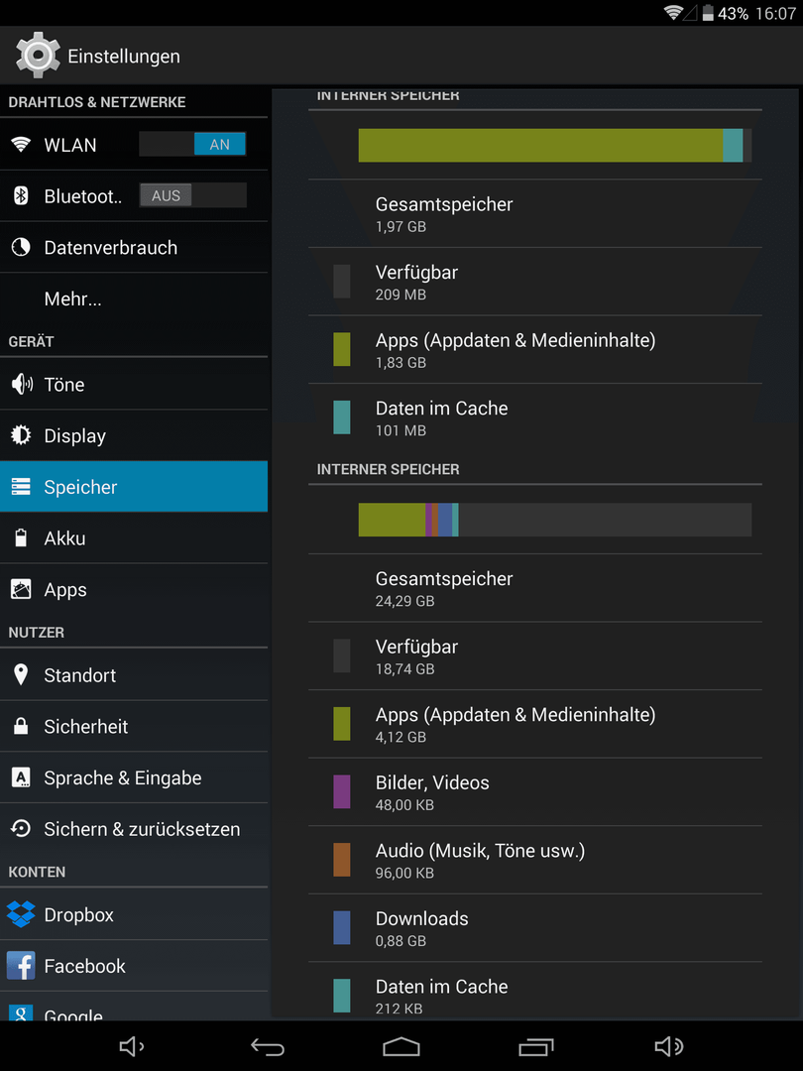
Task: Tap the Bluetooth icon in sidebar
Action: pos(21,196)
